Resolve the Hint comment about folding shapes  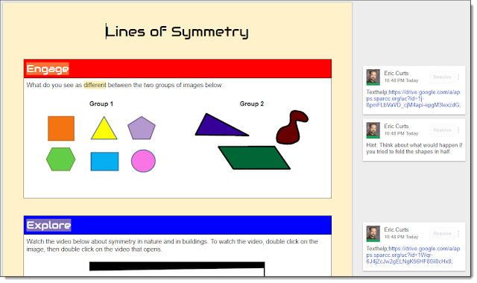click(x=442, y=130)
